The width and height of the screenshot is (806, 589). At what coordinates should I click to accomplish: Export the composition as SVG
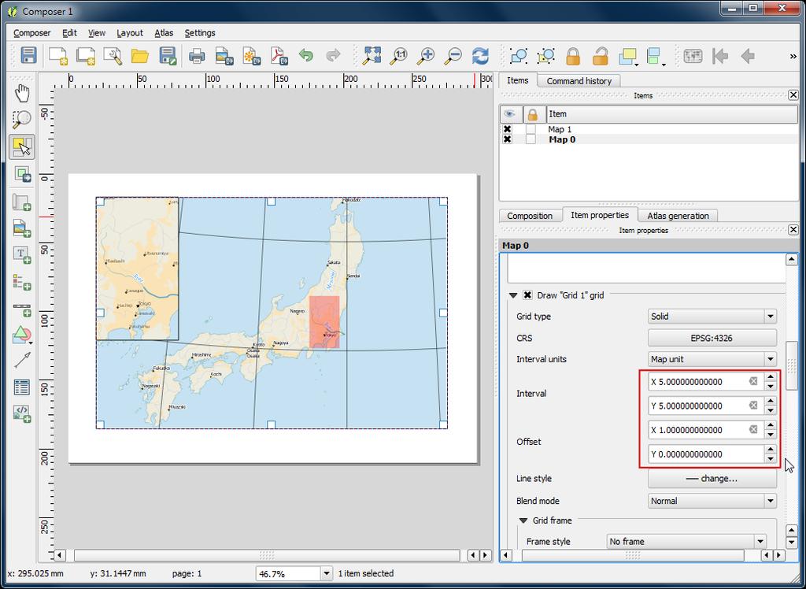click(252, 56)
